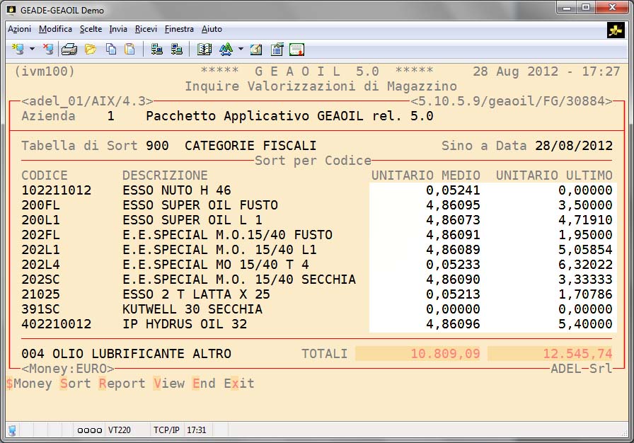Click the open book toolbar icon

(204, 49)
